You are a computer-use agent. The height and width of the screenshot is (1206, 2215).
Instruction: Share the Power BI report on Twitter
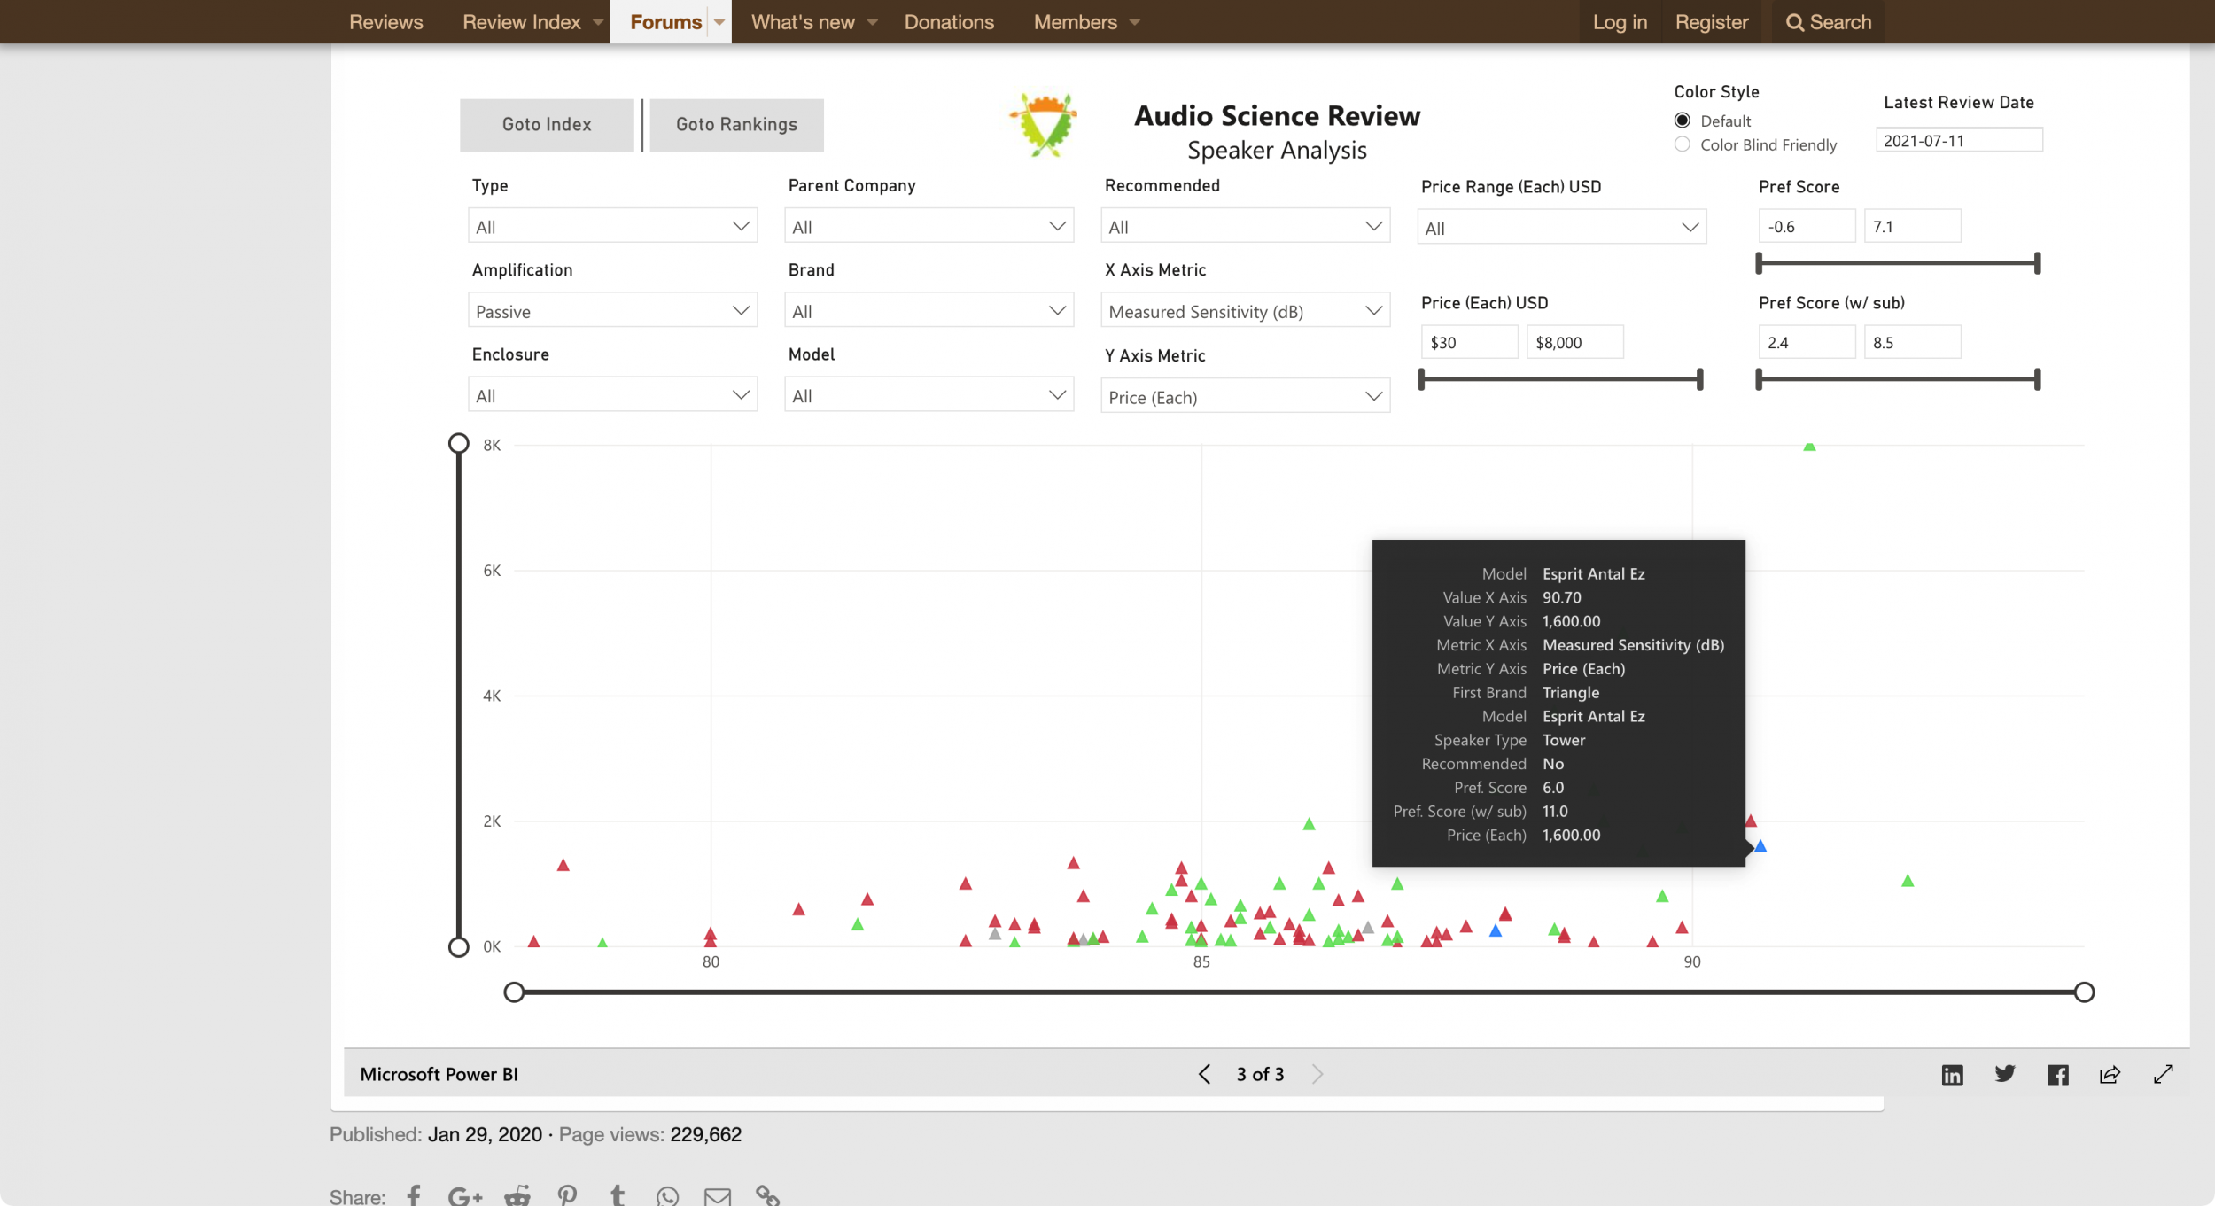click(x=2004, y=1074)
